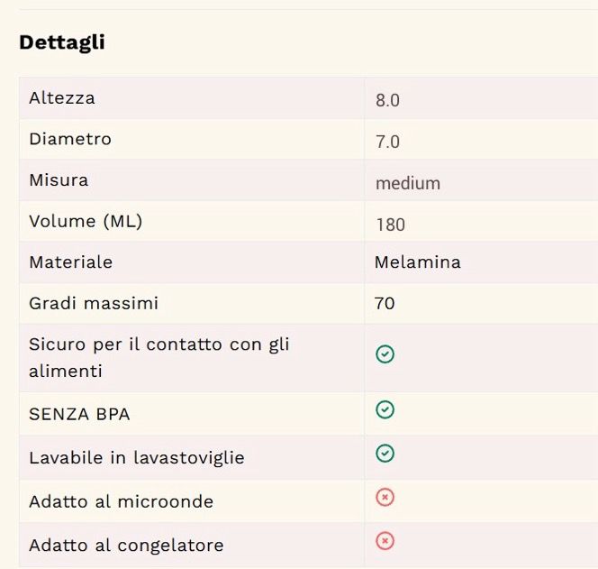Select the Materiale row label
Viewport: 598px width, 569px height.
coord(70,262)
